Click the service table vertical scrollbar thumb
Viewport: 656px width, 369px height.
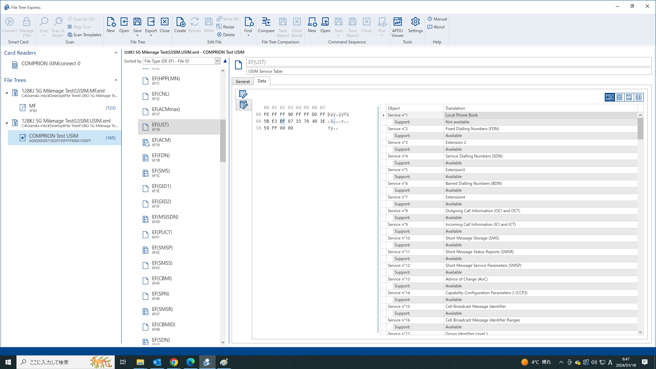[640, 128]
